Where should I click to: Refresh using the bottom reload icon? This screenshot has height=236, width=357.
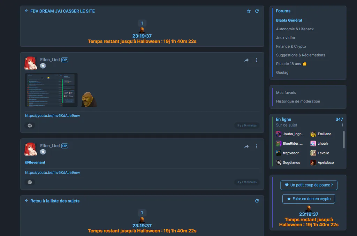[257, 201]
